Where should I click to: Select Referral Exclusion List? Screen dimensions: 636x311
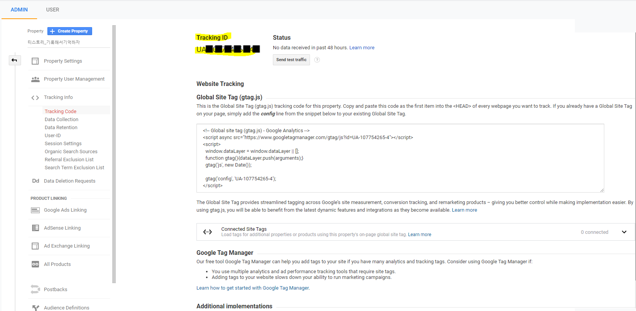coord(69,160)
